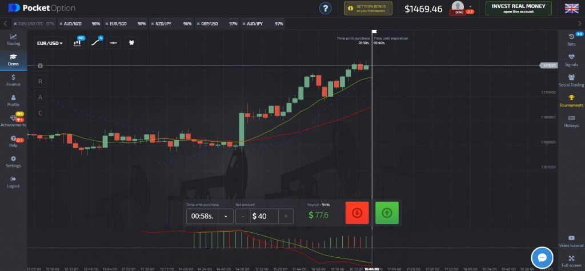This screenshot has width=585, height=271.
Task: Close the AUD/JPY asset tab
Action: pyautogui.click(x=244, y=24)
